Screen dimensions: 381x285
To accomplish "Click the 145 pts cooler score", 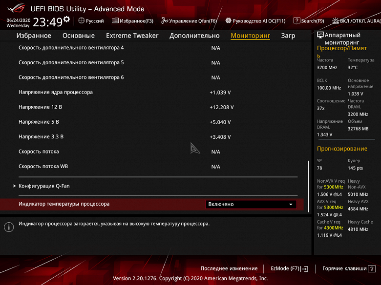I will pyautogui.click(x=355, y=168).
